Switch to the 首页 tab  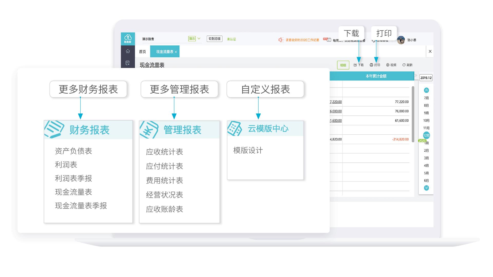tap(143, 52)
